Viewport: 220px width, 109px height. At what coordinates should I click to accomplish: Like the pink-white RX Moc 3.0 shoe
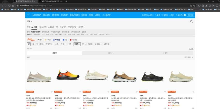coord(52,92)
